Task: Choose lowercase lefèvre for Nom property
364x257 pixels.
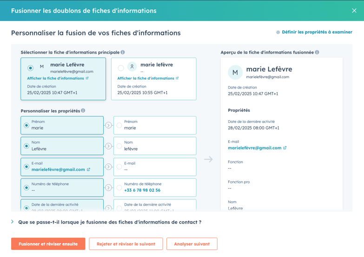Action: point(119,146)
